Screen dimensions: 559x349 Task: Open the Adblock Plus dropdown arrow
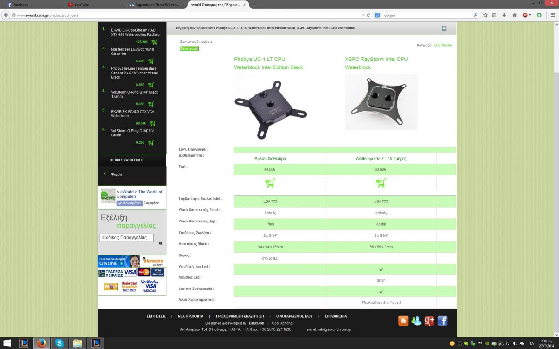tap(530, 15)
